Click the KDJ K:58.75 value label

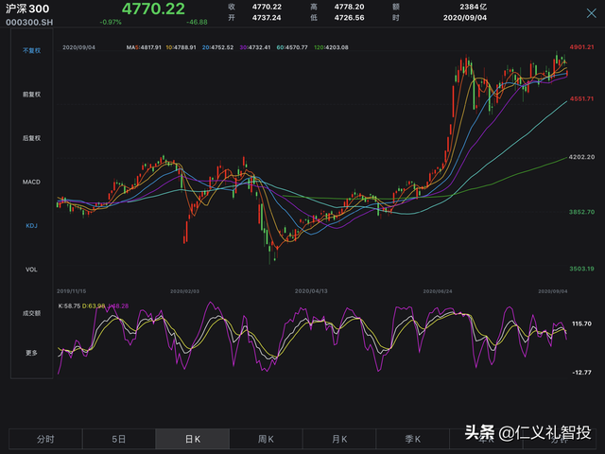pos(70,306)
